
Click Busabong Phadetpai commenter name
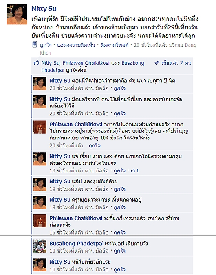(77, 244)
